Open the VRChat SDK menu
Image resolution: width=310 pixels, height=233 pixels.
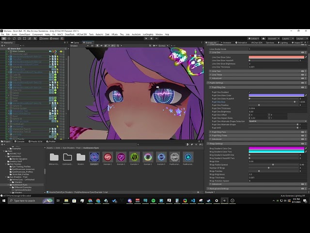point(82,34)
